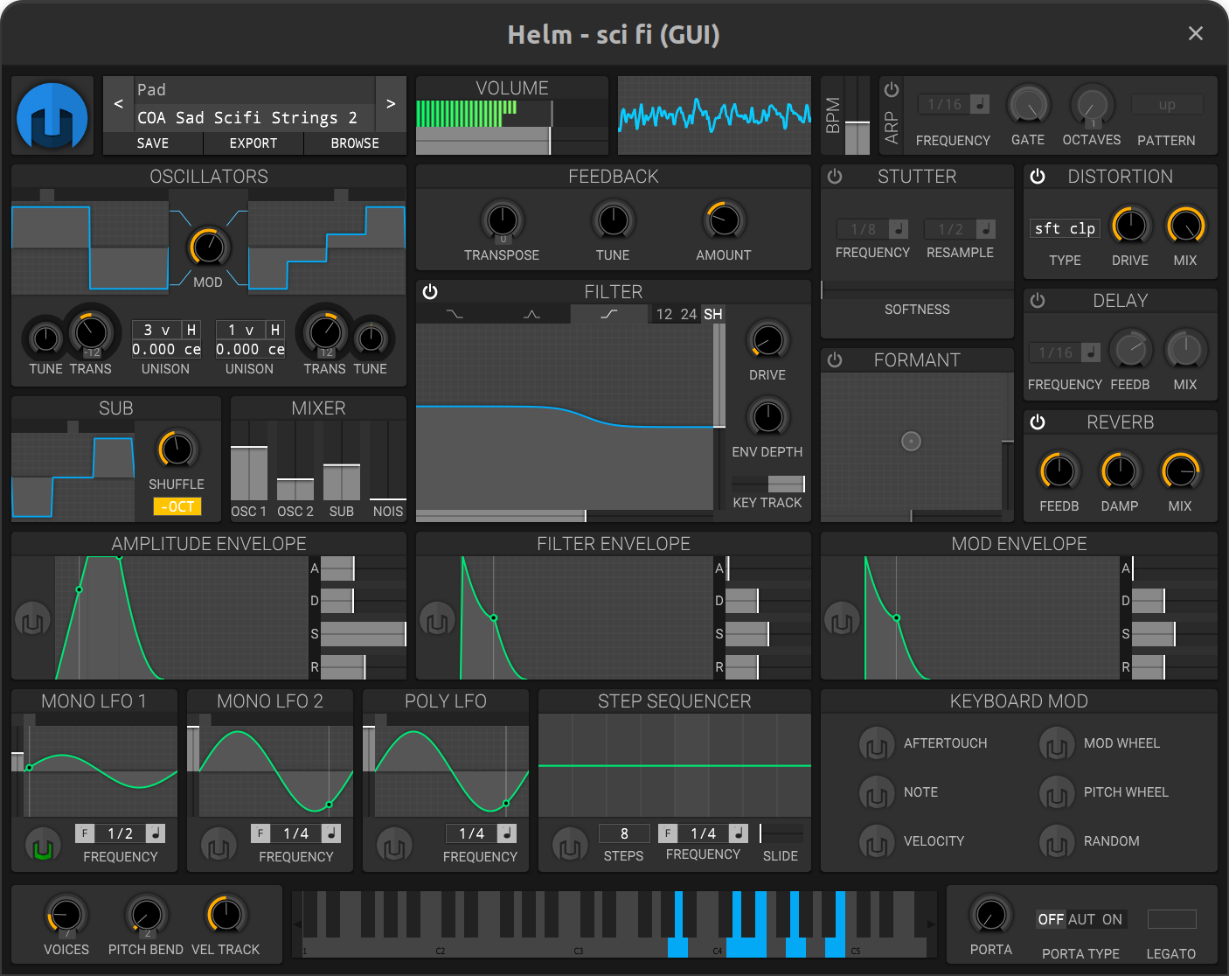Image resolution: width=1229 pixels, height=976 pixels.
Task: Toggle the Filter power switch
Action: click(430, 292)
